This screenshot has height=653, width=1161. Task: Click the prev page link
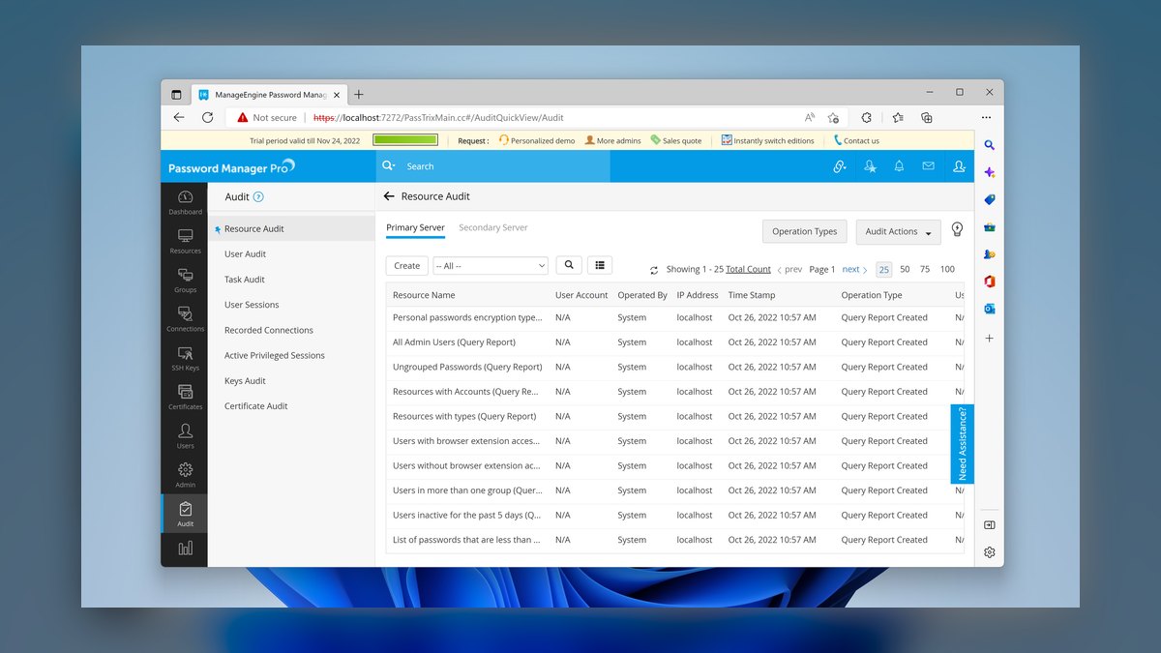coord(789,270)
